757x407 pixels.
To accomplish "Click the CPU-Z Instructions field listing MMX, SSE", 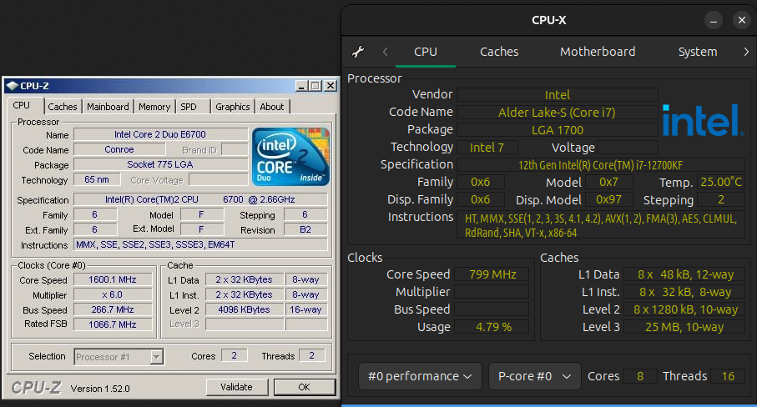I will (x=200, y=244).
